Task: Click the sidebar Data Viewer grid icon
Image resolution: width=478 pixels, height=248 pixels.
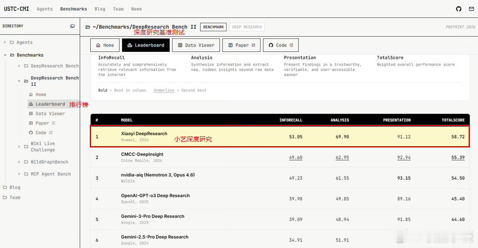Action: [31, 113]
